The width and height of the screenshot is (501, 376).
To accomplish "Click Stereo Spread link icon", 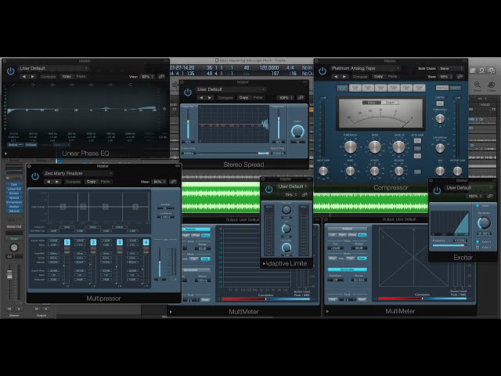I will 301,97.
